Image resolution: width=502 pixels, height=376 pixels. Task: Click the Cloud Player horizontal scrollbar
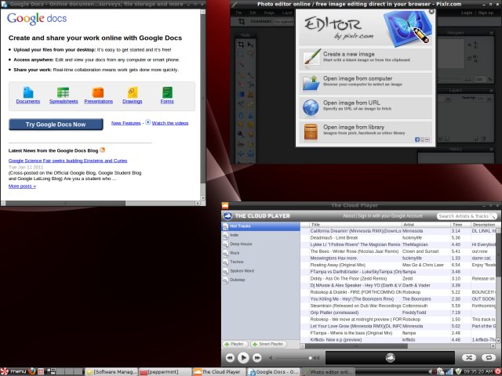coord(398,346)
